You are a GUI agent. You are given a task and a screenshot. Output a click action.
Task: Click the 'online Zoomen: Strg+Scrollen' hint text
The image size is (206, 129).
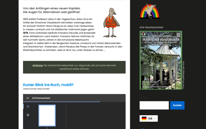tap(36, 89)
